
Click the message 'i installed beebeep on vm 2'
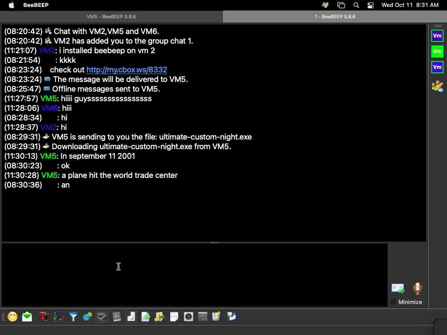(x=107, y=51)
